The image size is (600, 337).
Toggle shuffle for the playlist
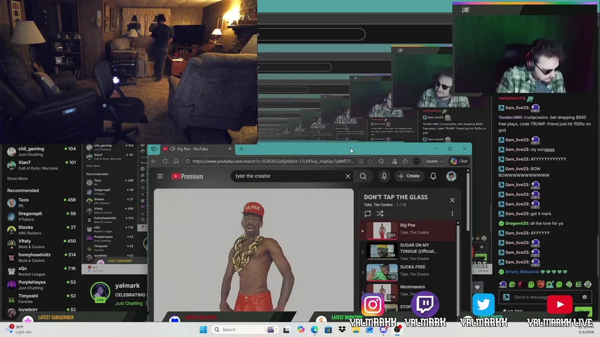coord(380,213)
